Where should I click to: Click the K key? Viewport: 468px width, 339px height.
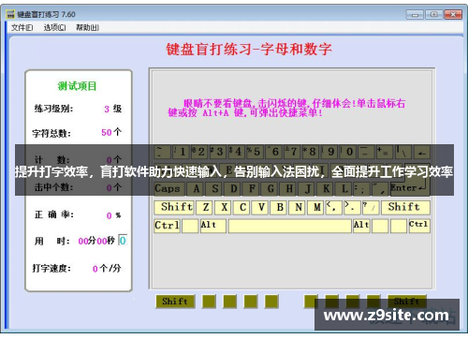tap(326, 188)
